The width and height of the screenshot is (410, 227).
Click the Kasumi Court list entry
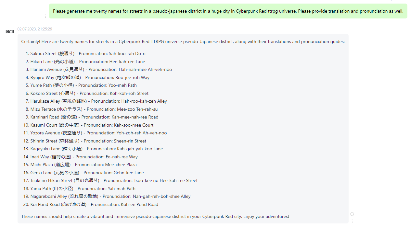tap(92, 125)
